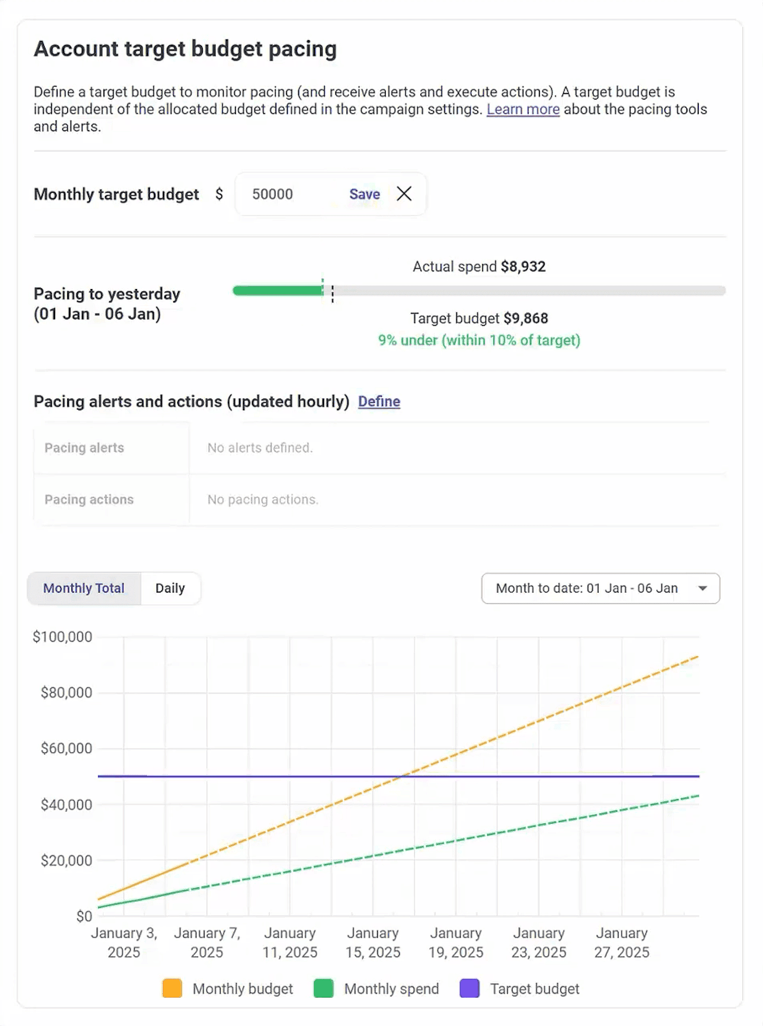Open the Month to date range dropdown
The image size is (763, 1026).
pos(600,588)
